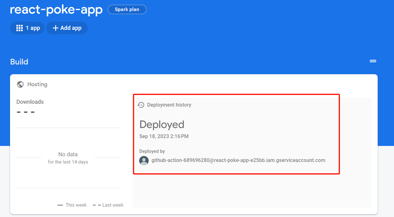Collapse the Build section handle icon

[373, 61]
